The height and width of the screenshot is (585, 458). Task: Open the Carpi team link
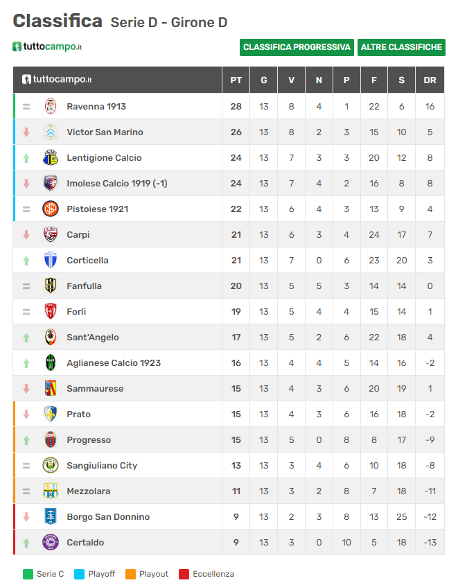(78, 235)
